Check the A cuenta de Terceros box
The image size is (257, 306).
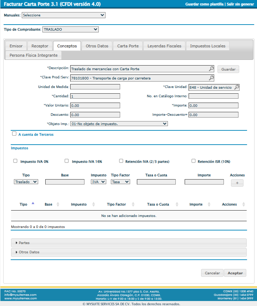click(x=14, y=134)
